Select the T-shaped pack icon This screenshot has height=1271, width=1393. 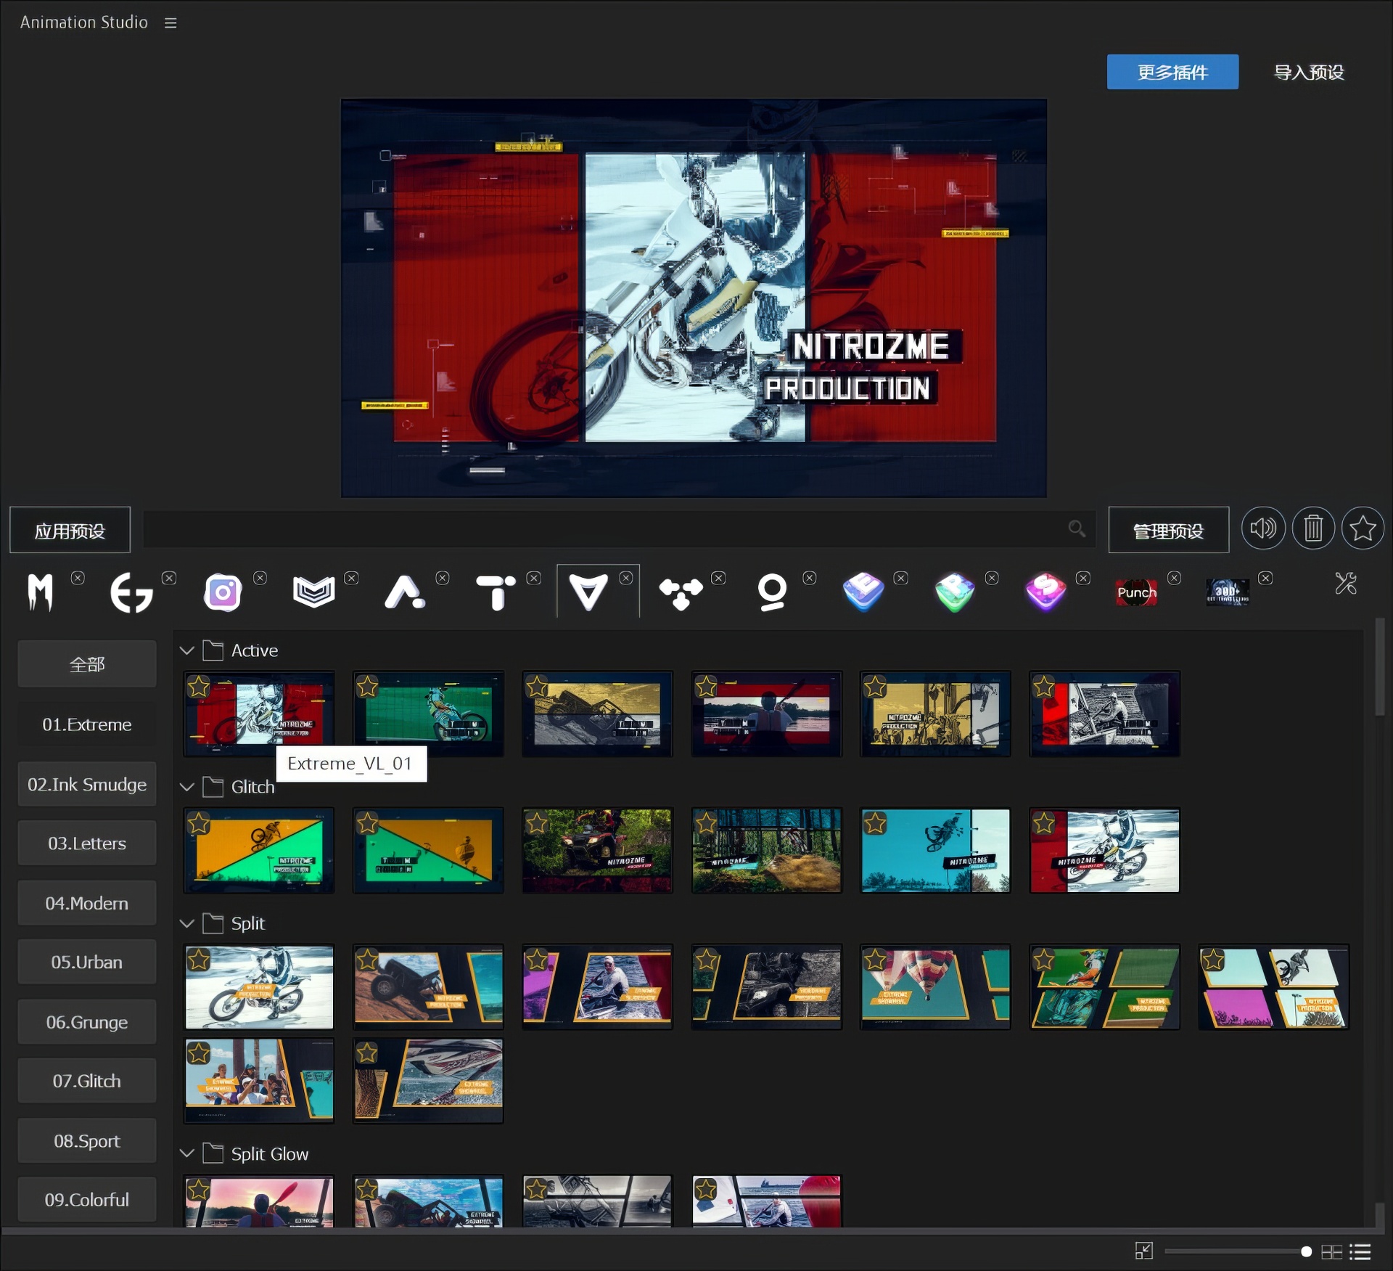pyautogui.click(x=496, y=592)
